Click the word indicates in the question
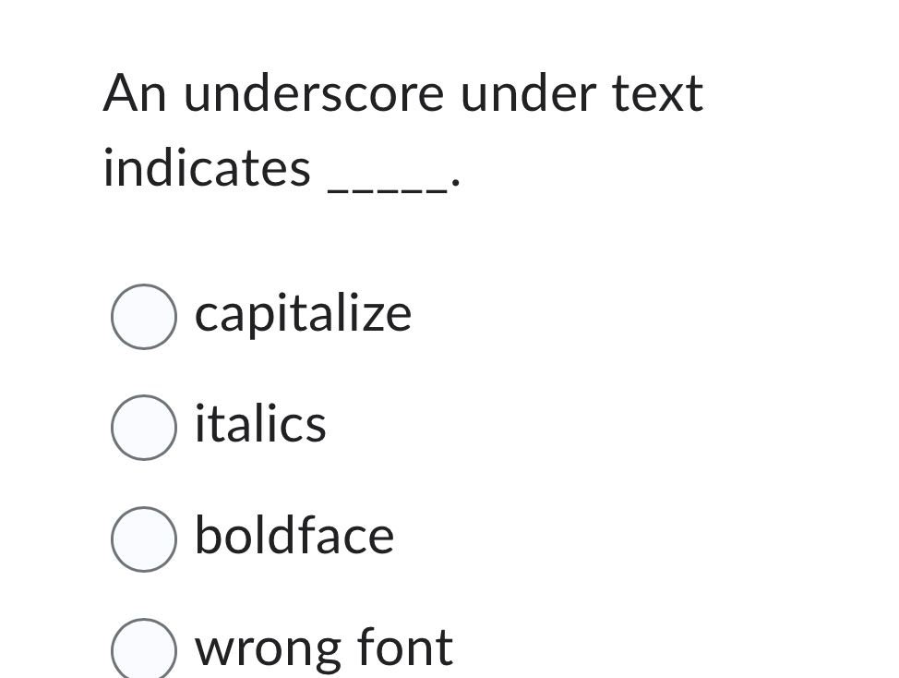The height and width of the screenshot is (678, 899). point(205,168)
